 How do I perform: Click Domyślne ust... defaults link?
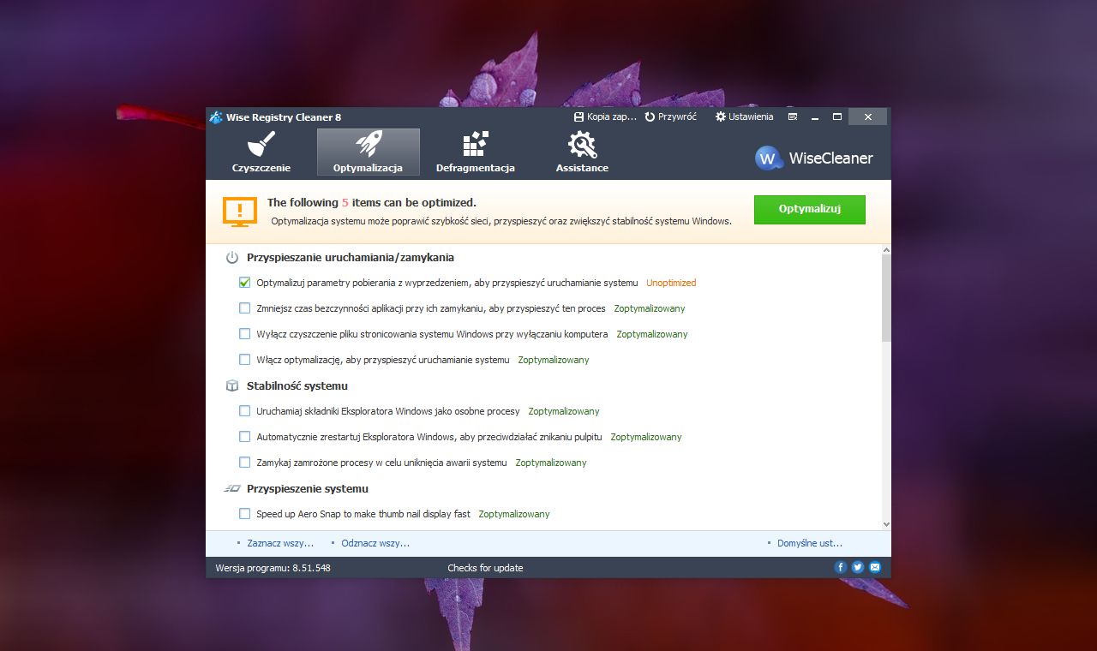810,543
